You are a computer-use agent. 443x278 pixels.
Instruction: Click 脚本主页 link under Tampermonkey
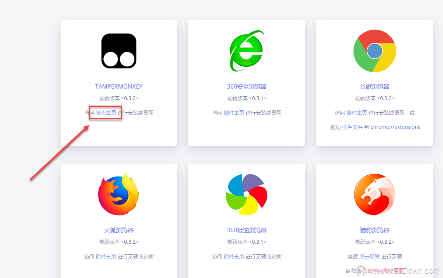tap(106, 113)
